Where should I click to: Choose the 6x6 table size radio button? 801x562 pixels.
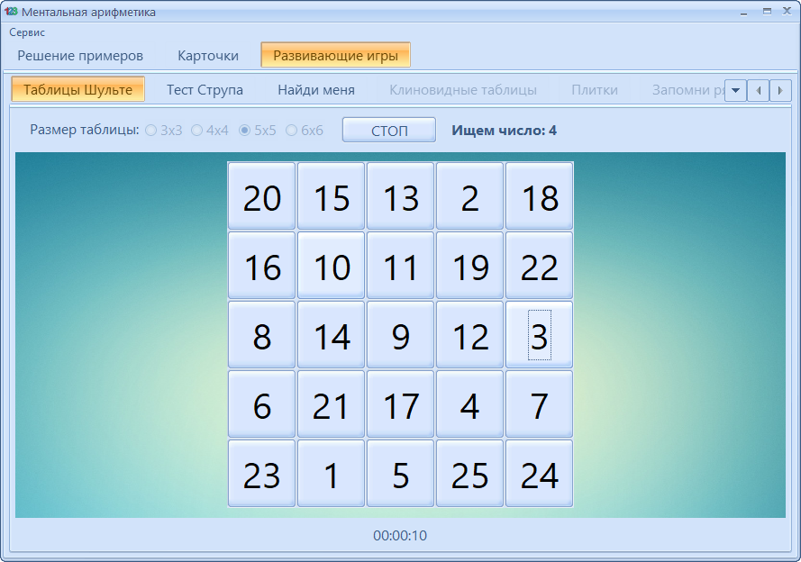[291, 131]
